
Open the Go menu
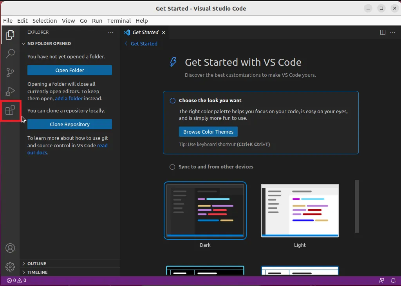tap(83, 21)
